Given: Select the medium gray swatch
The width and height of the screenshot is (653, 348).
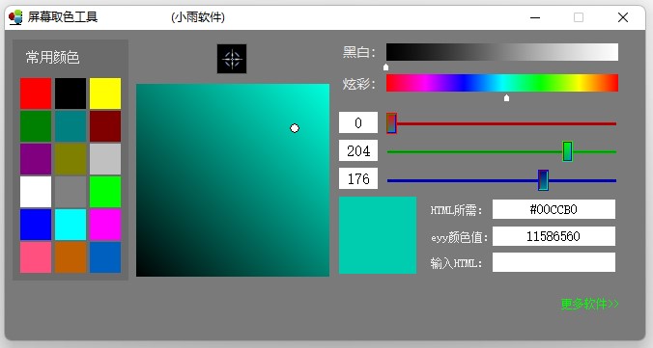Looking at the screenshot, I should tap(71, 192).
